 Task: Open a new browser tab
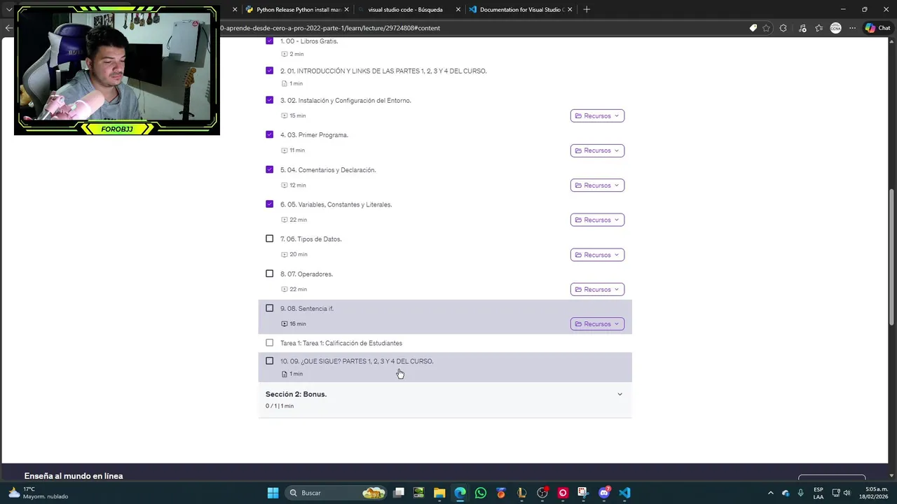point(587,9)
